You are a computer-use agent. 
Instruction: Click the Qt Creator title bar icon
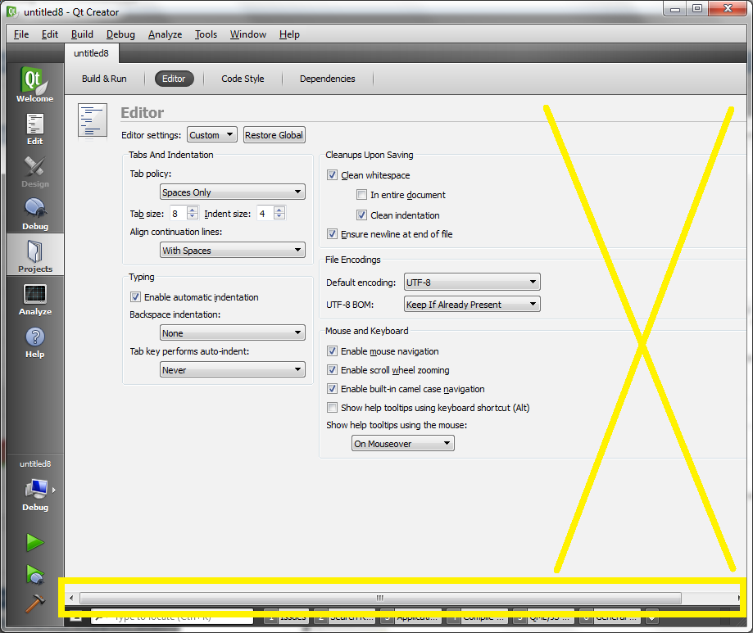pyautogui.click(x=13, y=11)
